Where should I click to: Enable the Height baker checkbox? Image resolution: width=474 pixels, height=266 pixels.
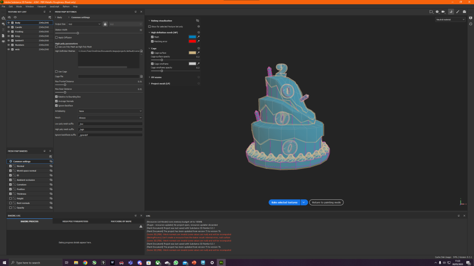pos(11,198)
